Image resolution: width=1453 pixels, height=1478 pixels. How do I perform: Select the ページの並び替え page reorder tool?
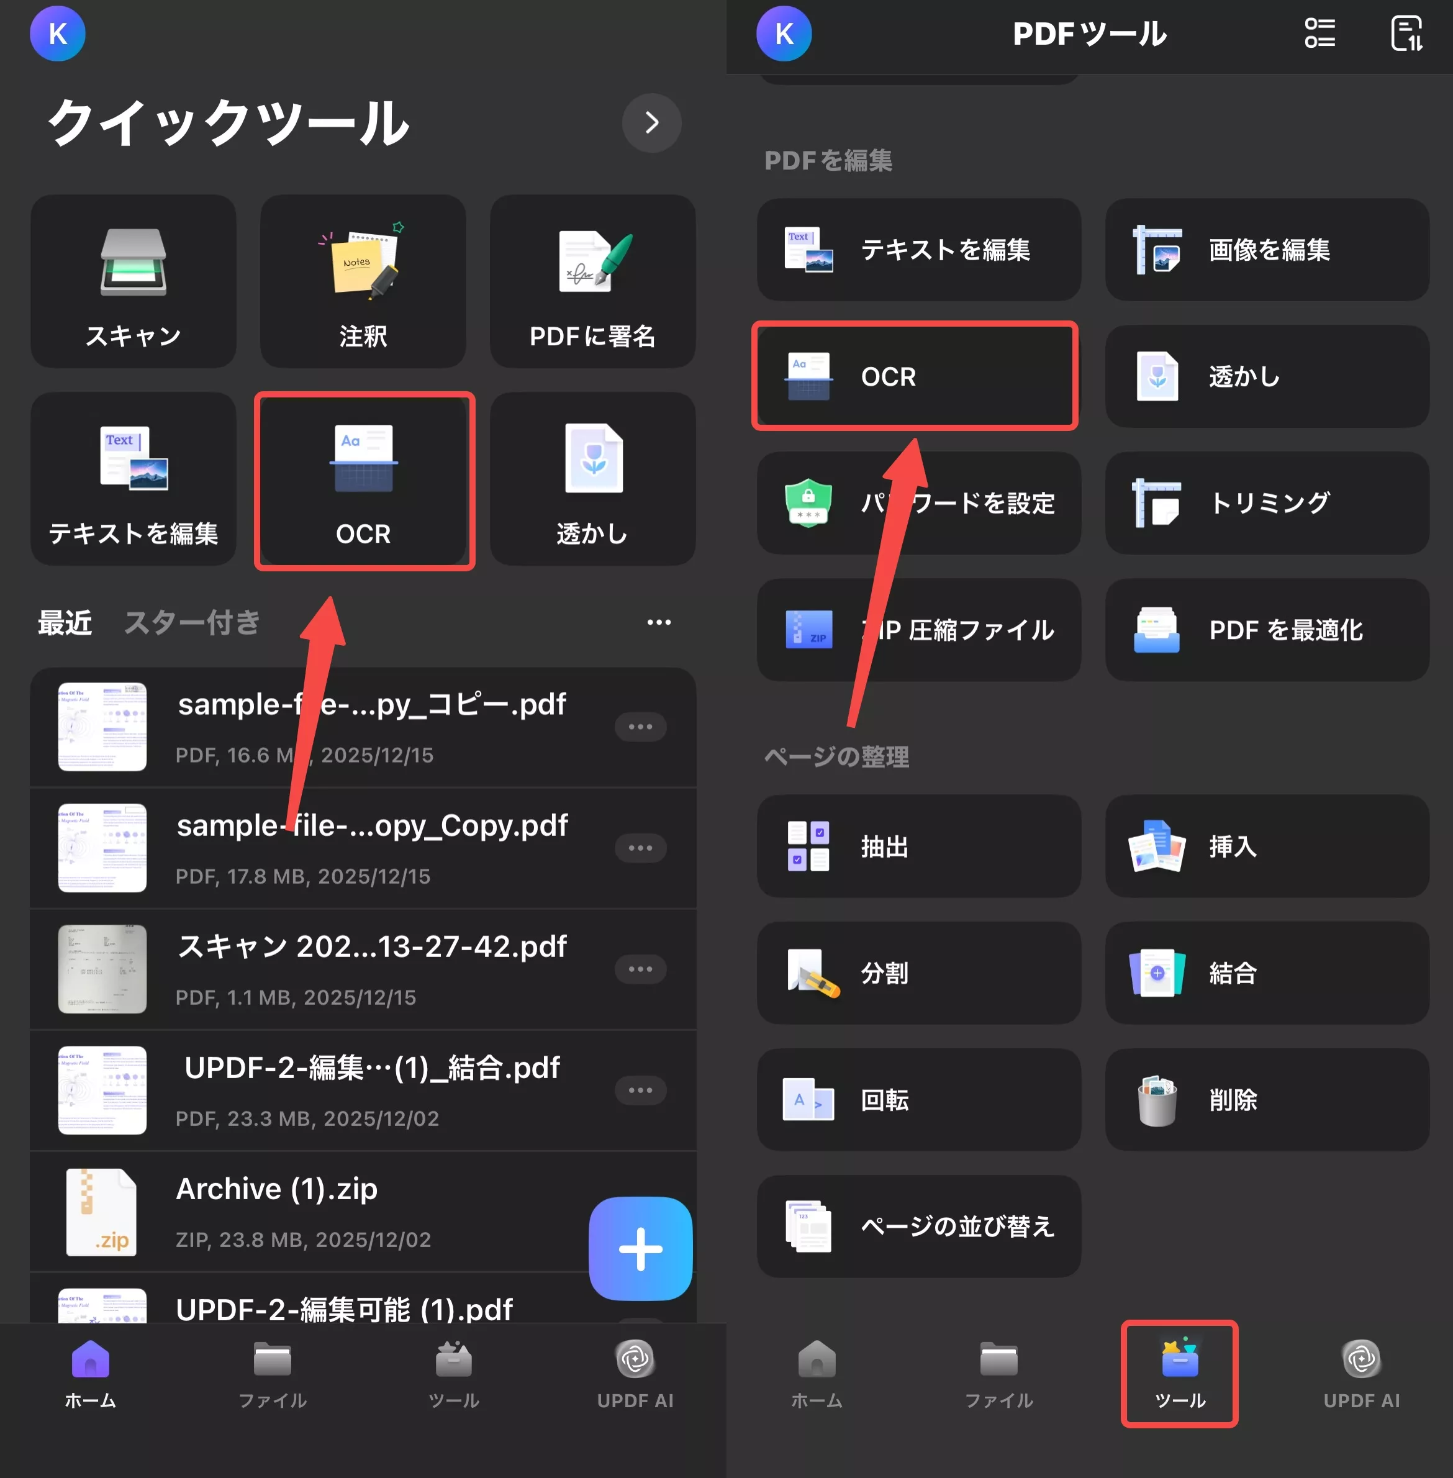918,1227
